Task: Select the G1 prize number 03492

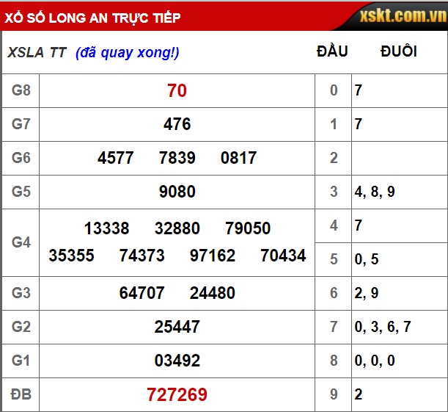Action: (177, 361)
